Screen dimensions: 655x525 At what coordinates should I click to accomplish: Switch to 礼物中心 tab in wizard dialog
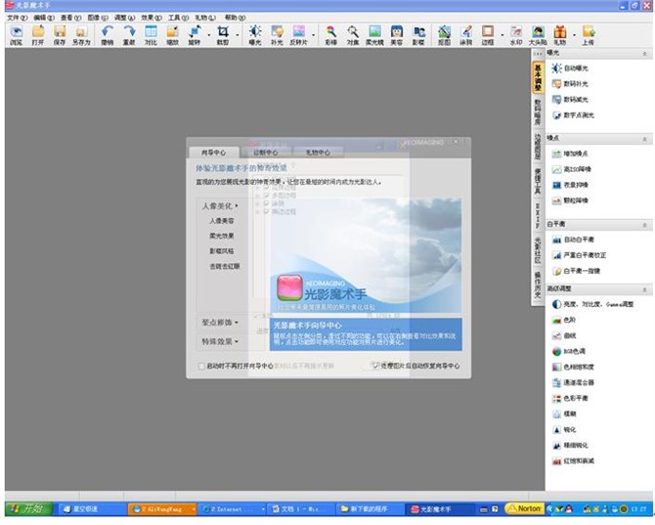(318, 153)
